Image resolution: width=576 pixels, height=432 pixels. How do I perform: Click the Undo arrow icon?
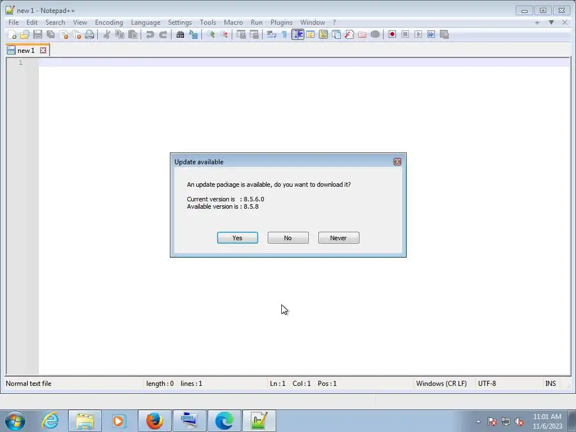[150, 34]
